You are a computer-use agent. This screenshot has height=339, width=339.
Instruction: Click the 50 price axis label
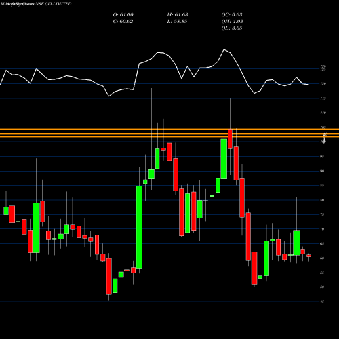pyautogui.click(x=322, y=287)
